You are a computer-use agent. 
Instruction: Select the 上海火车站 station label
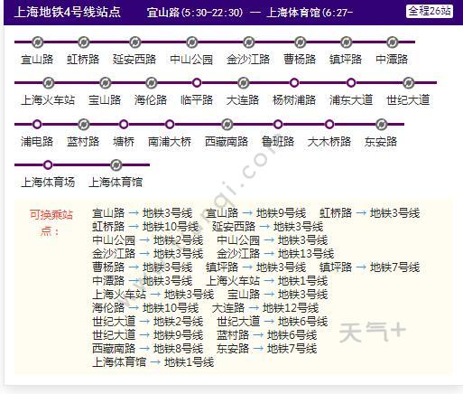(x=48, y=99)
